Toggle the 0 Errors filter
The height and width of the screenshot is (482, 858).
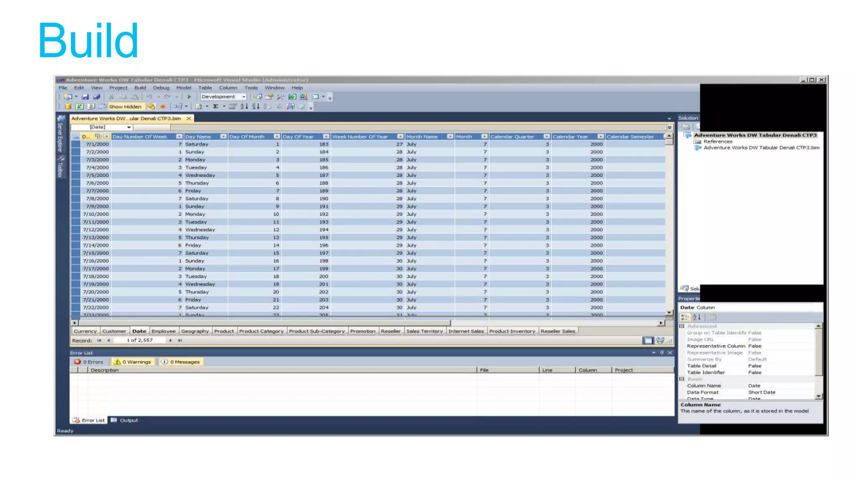pos(89,362)
